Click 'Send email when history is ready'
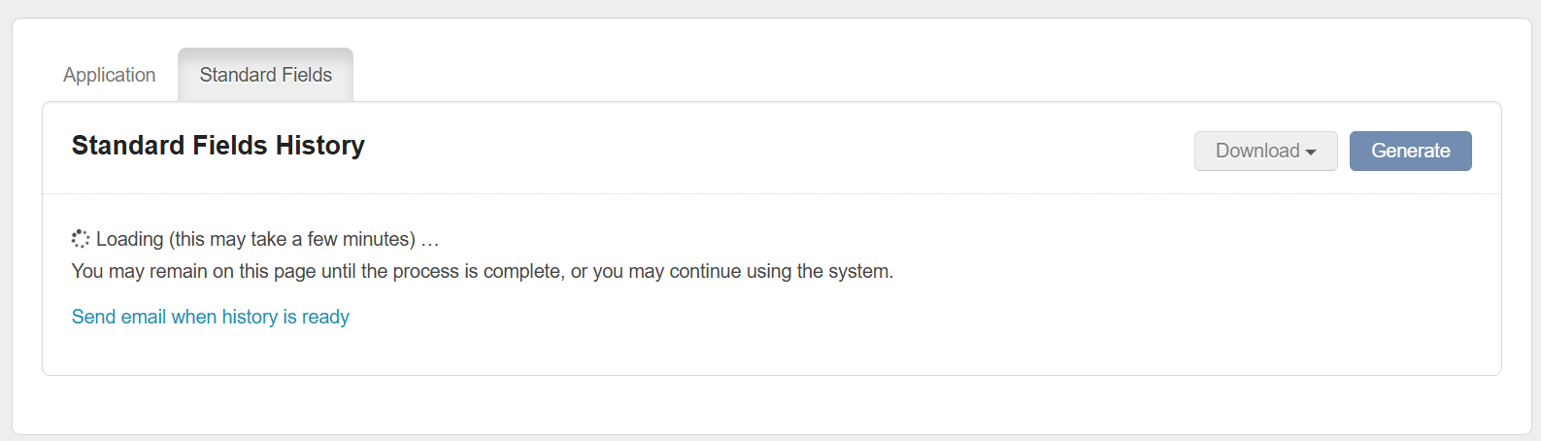 [x=211, y=317]
